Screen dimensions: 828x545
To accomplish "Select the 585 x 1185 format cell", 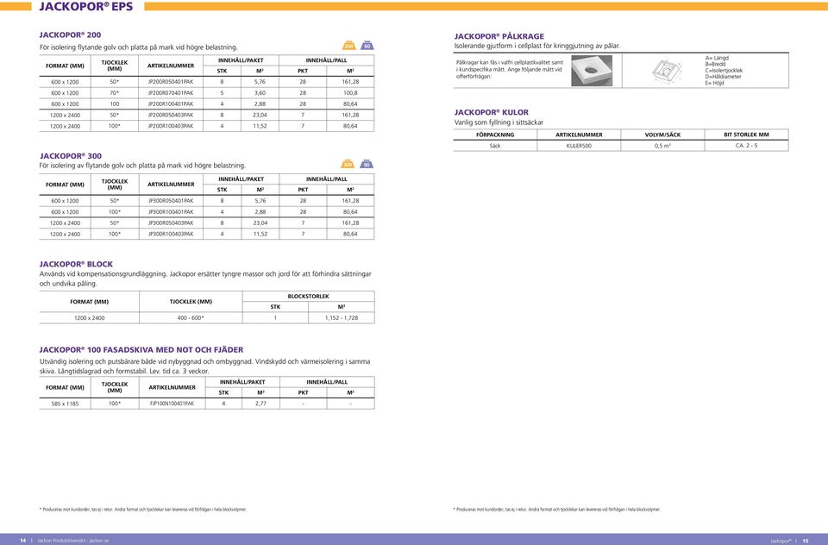I will click(x=65, y=404).
